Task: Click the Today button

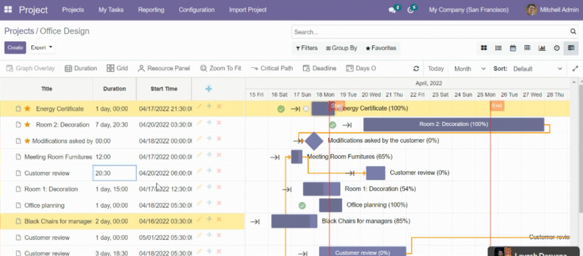Action: pos(436,69)
